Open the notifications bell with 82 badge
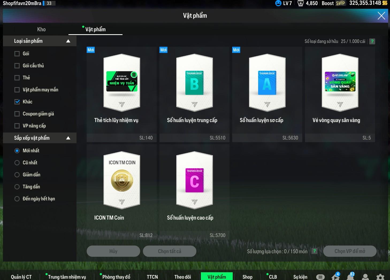This screenshot has height=280, width=390. [x=350, y=277]
